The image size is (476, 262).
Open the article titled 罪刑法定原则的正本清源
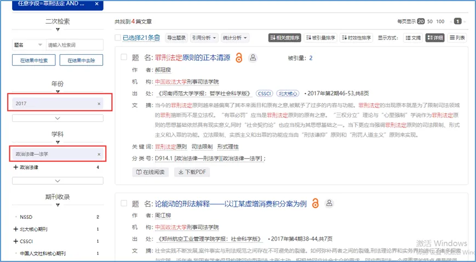tap(193, 57)
